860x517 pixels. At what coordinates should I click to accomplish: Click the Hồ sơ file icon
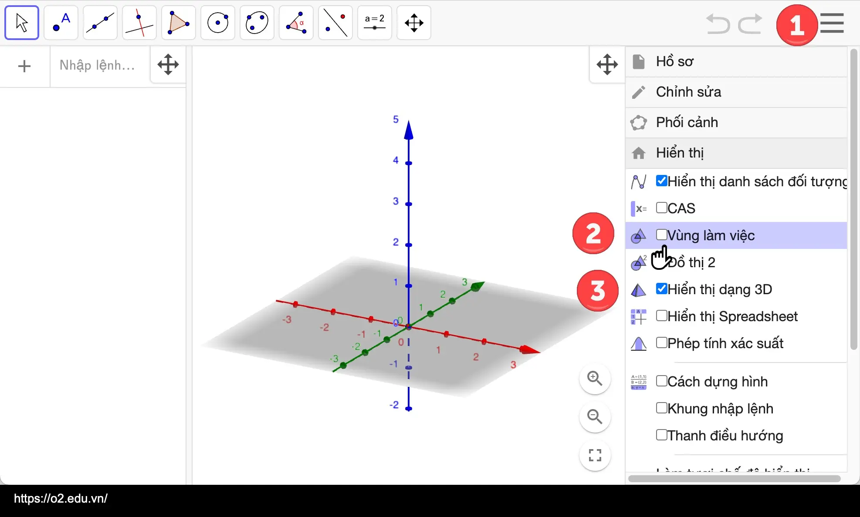point(639,62)
